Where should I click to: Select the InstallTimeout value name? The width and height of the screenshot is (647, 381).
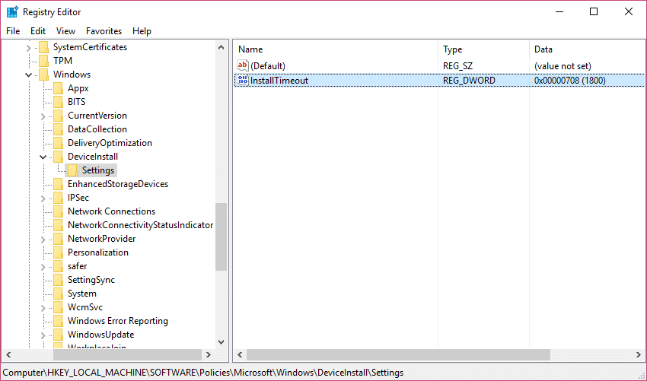[x=279, y=81]
